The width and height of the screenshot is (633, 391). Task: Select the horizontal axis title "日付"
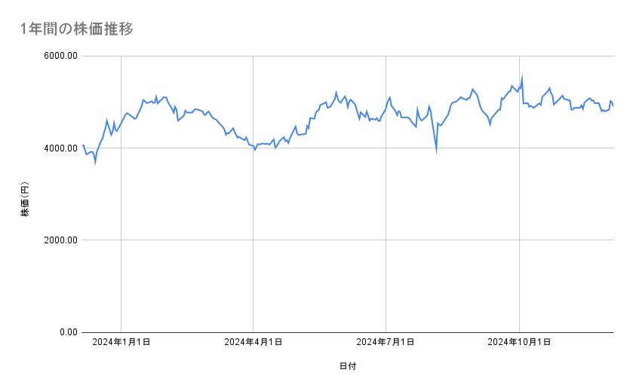[348, 367]
